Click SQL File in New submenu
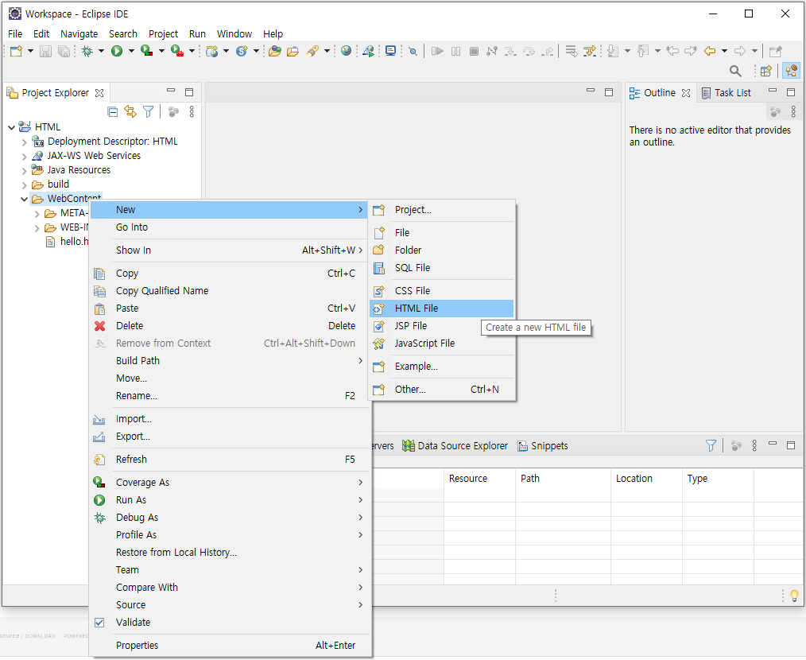806x660 pixels. click(x=442, y=267)
